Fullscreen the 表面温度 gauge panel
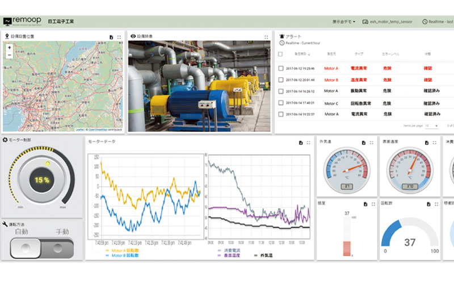This screenshot has width=454, height=284. pos(434,143)
